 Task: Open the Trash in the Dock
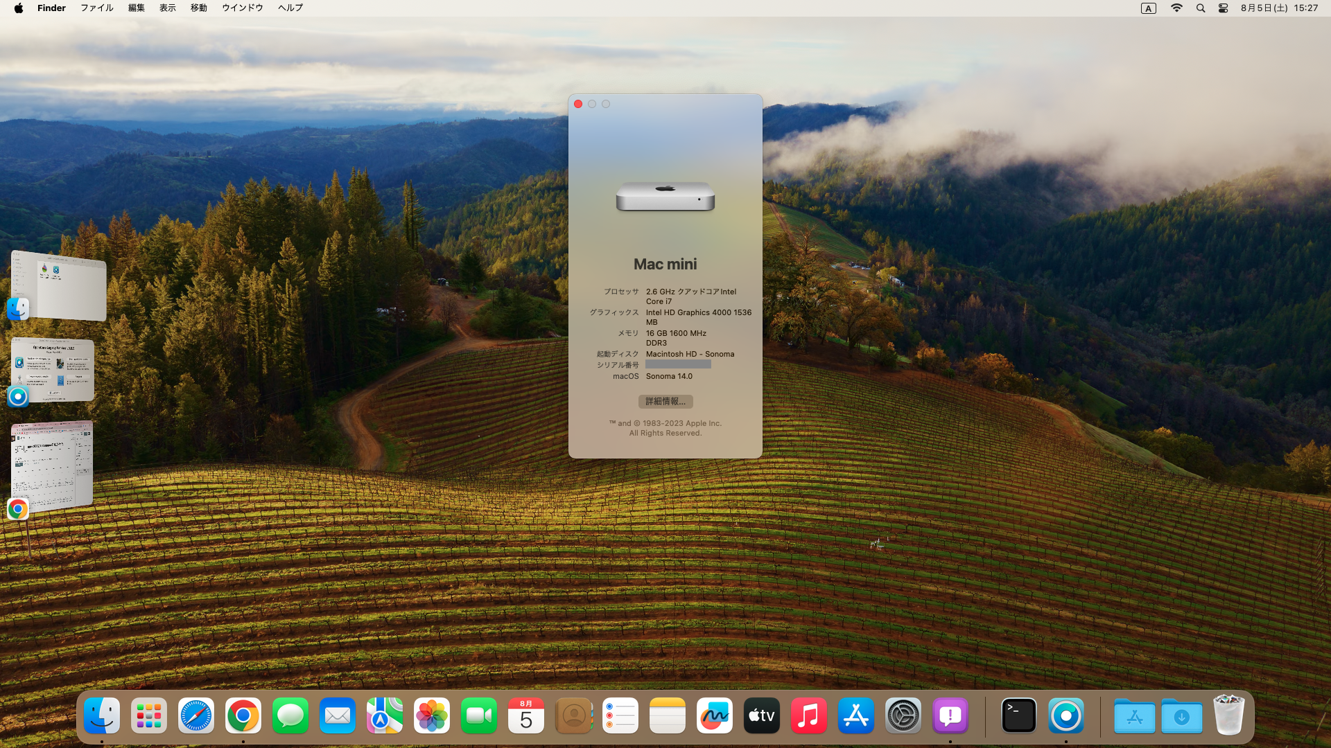[x=1229, y=715]
